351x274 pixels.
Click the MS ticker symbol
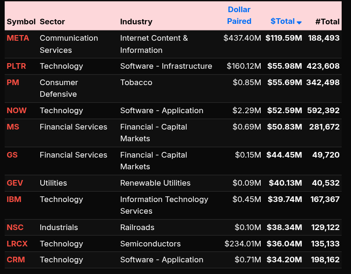point(13,127)
